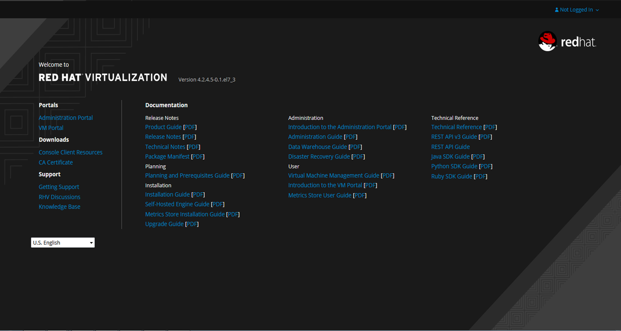Download the CA Certificate
The height and width of the screenshot is (331, 621).
point(56,162)
